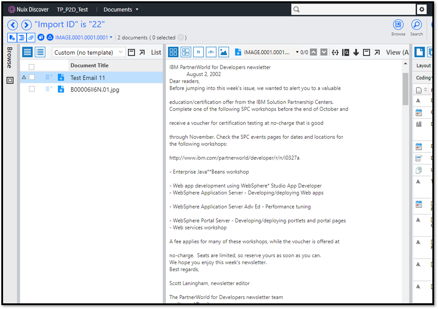Open the Browse page from the top right
The width and height of the screenshot is (438, 309).
click(398, 27)
